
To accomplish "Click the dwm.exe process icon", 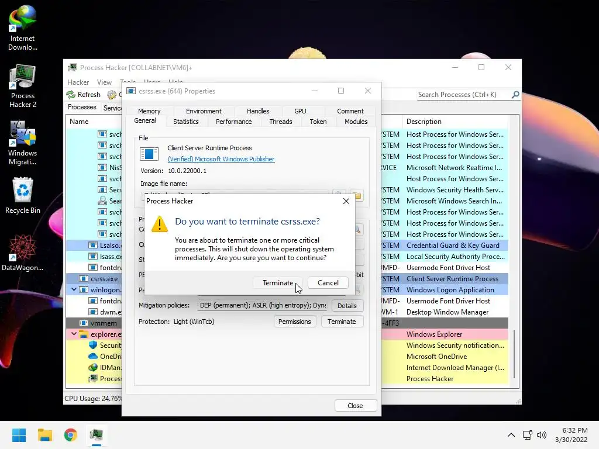I will point(93,312).
